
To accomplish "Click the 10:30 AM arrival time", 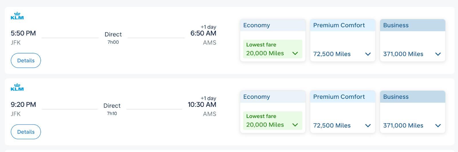I will coord(202,104).
